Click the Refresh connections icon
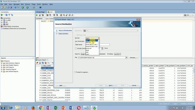Viewport: 195px width, 110px height. [x=6, y=15]
